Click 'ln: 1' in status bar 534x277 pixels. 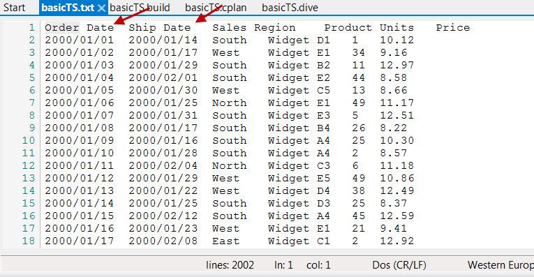click(x=283, y=265)
